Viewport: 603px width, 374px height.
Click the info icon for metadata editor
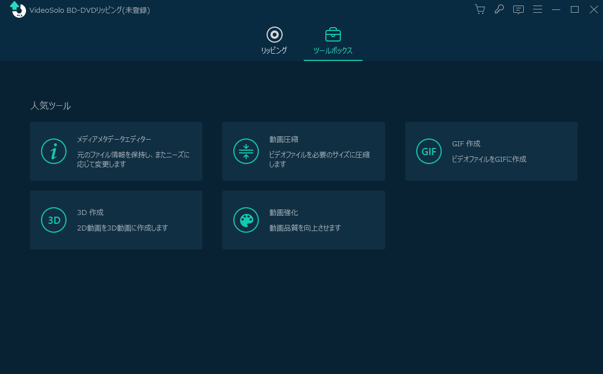(54, 151)
